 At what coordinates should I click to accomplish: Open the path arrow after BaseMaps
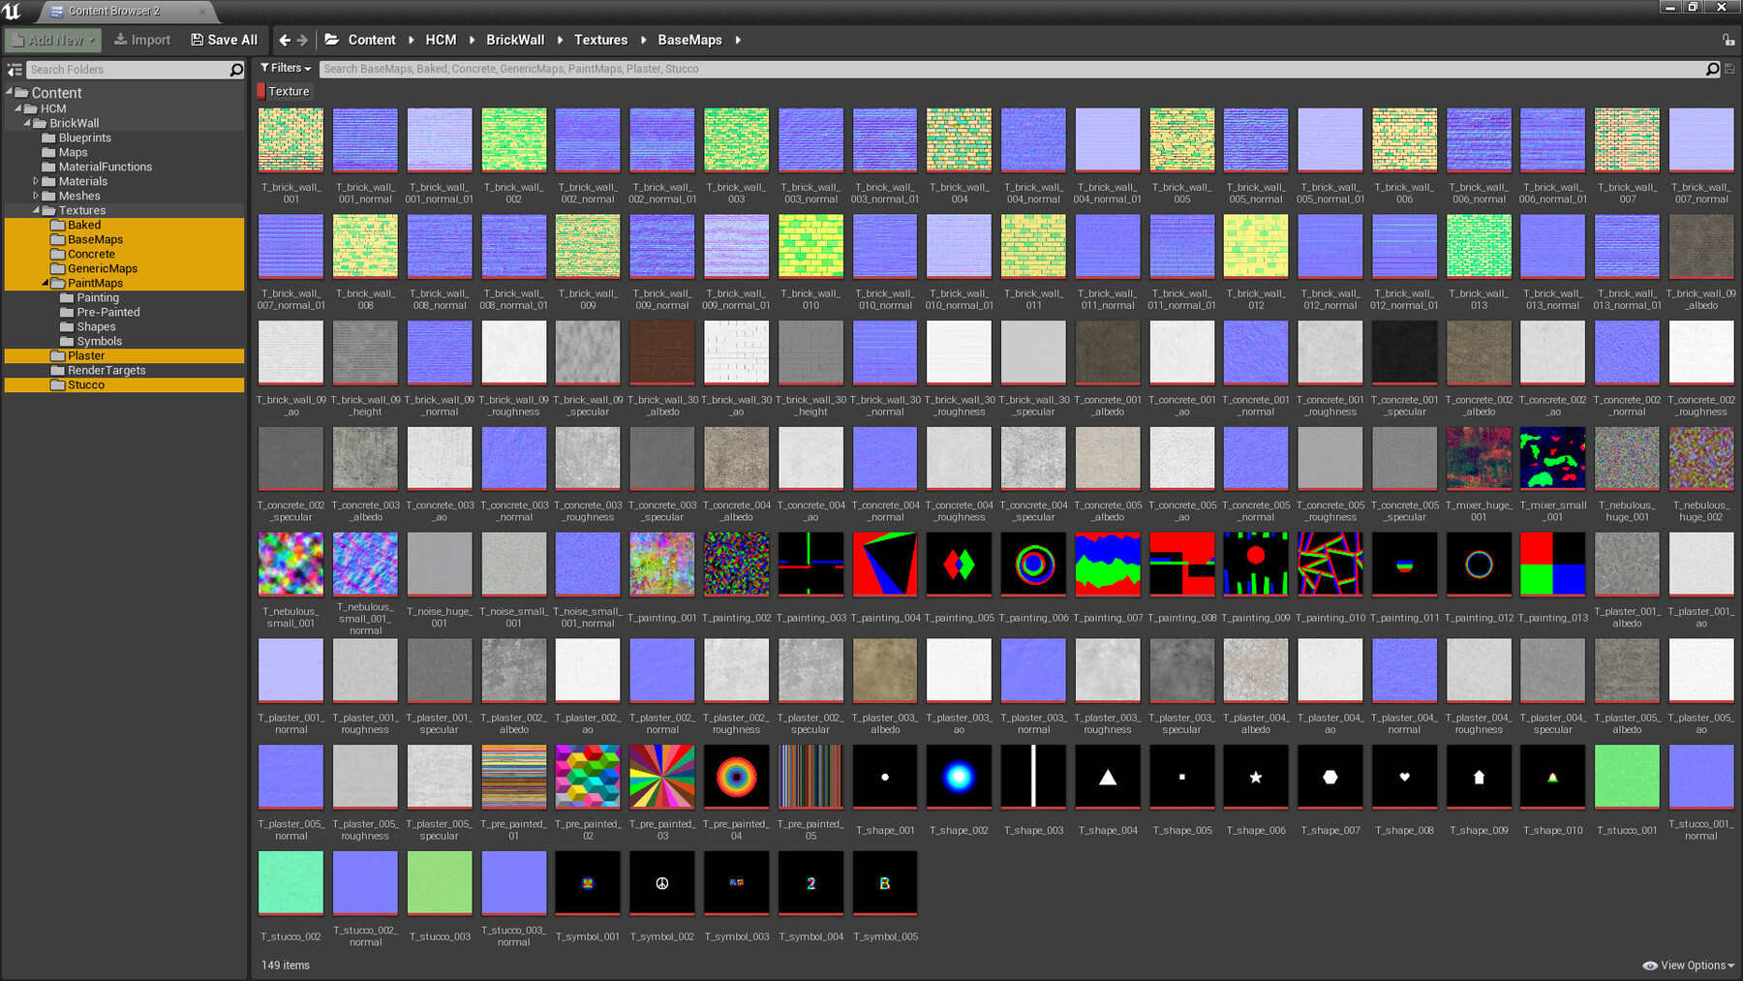(x=738, y=40)
